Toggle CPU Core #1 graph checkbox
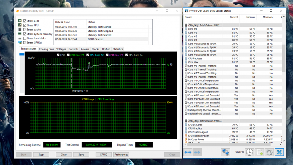 (x=68, y=55)
